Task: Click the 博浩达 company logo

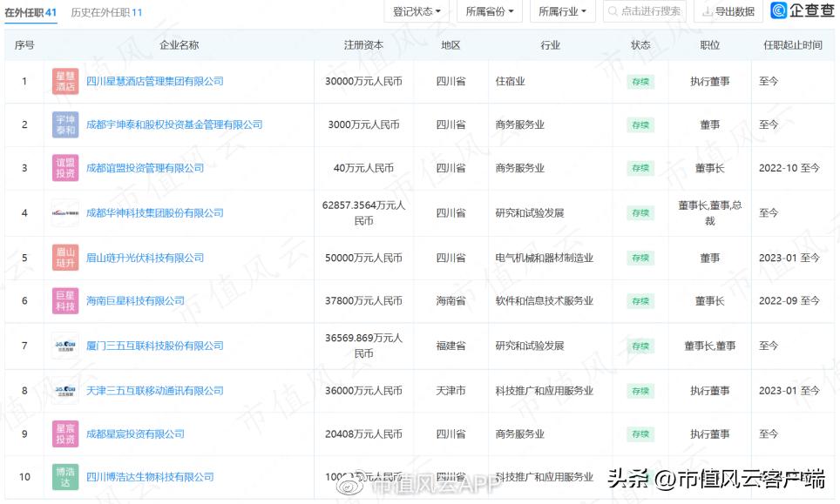Action: (x=64, y=476)
